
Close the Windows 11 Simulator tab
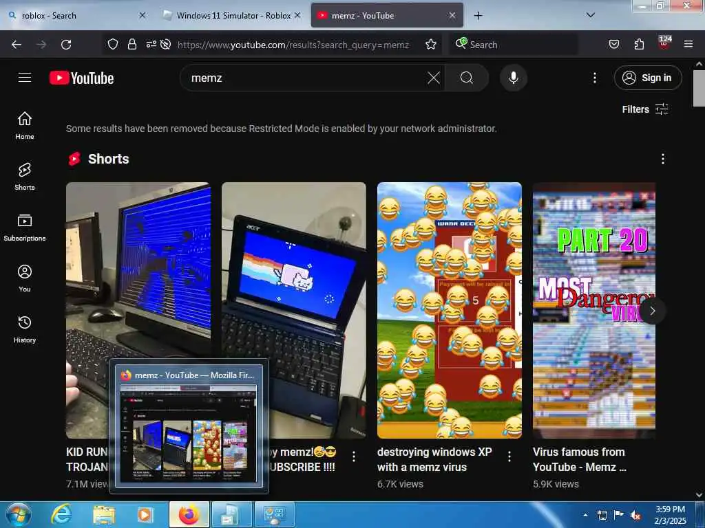pos(297,15)
